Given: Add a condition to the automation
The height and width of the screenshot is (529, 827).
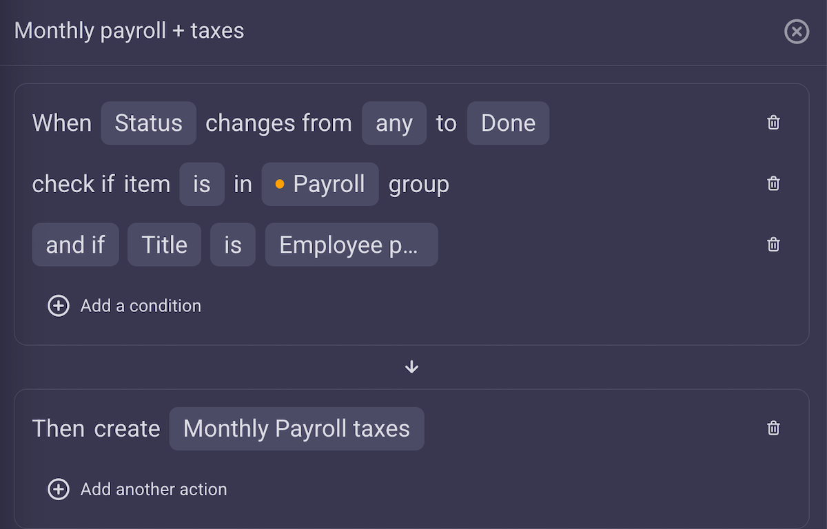Looking at the screenshot, I should click(x=140, y=305).
